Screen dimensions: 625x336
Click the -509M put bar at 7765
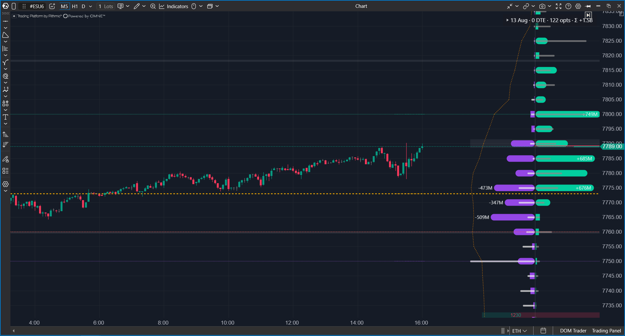tap(513, 217)
